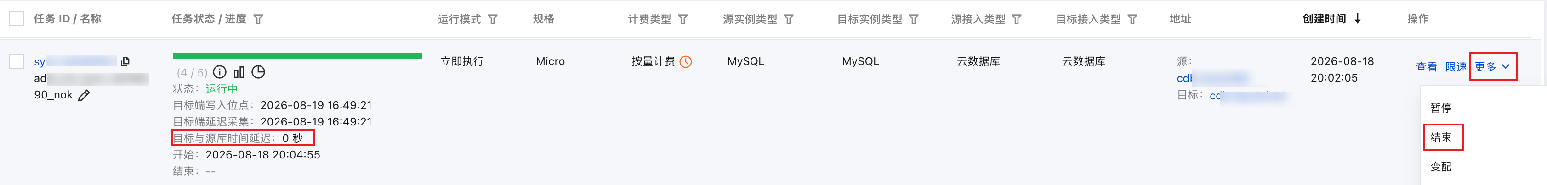Open the clock icon next to progress
Viewport: 1547px width, 185px height.
click(x=258, y=72)
